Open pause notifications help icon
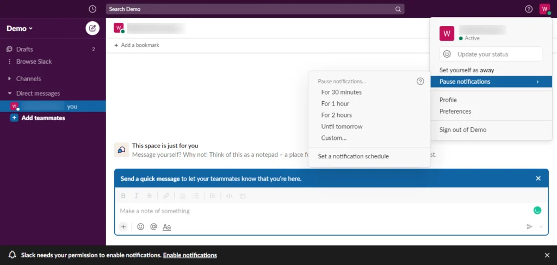 (x=420, y=81)
